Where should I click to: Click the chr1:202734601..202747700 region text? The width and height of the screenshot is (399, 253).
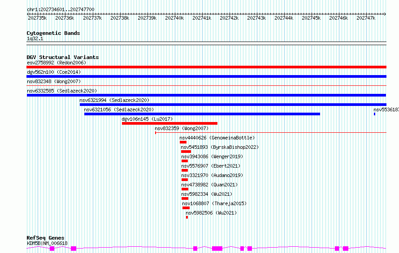pyautogui.click(x=61, y=9)
